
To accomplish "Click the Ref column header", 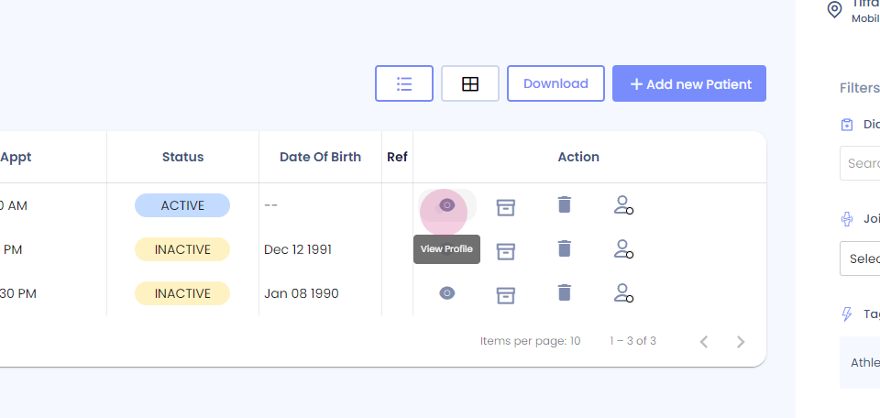I will 397,157.
